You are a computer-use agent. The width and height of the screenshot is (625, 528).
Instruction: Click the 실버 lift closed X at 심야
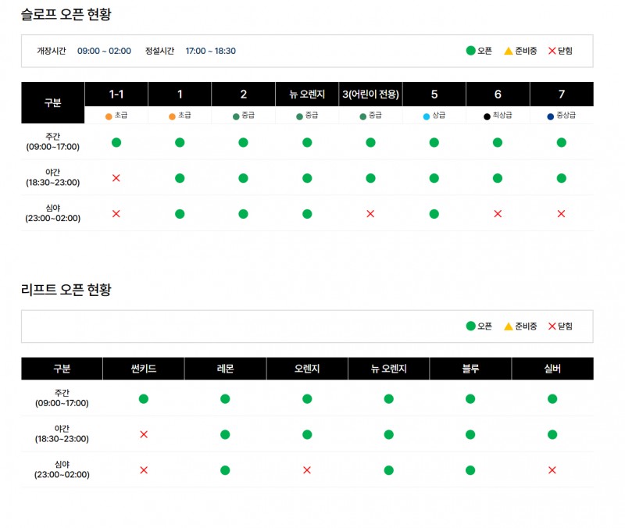click(x=552, y=470)
